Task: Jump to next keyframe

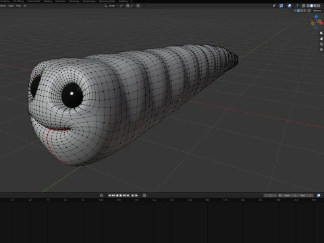Action: coord(124,196)
